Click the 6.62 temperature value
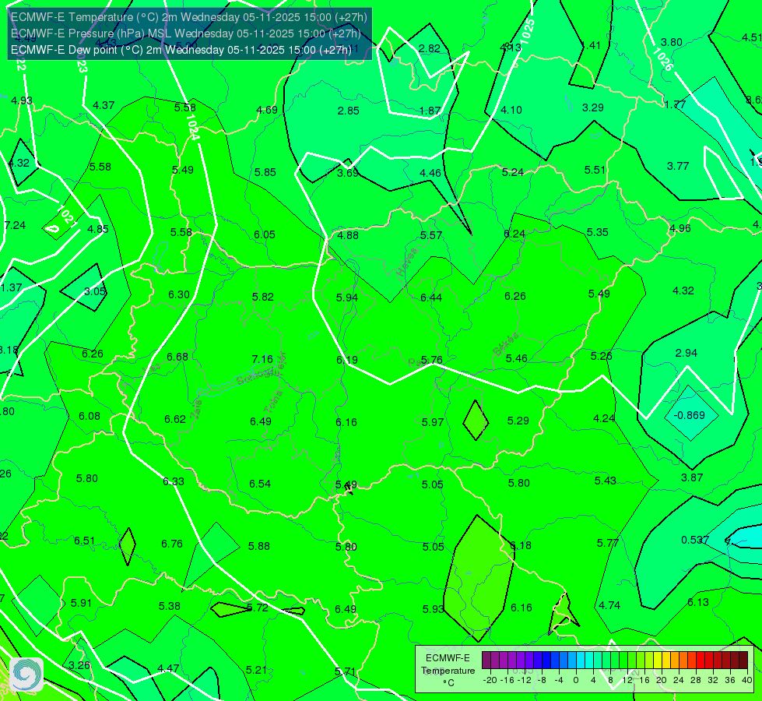The image size is (762, 701). [175, 419]
